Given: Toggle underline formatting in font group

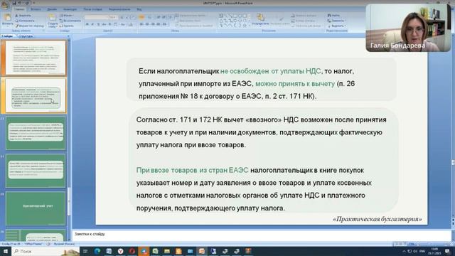Looking at the screenshot, I should 98,24.
